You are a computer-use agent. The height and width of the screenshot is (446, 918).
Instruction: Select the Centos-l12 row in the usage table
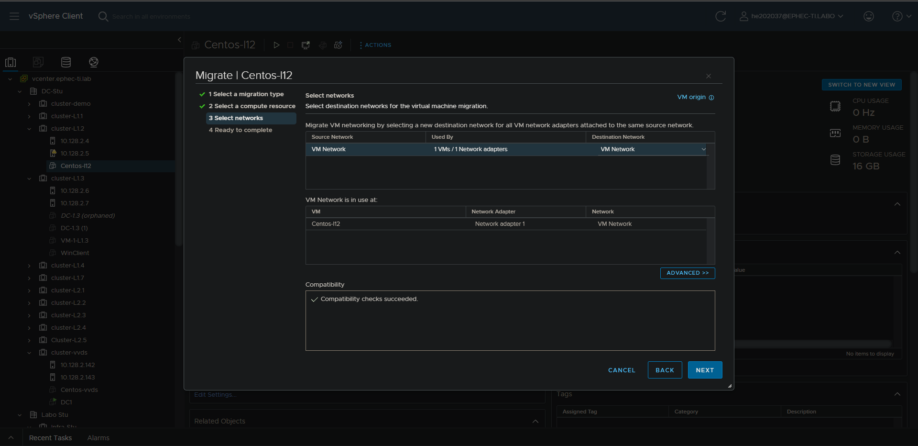[506, 224]
